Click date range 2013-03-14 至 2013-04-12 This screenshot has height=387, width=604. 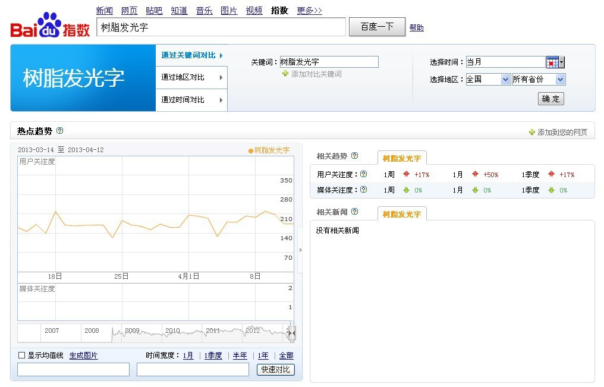[x=61, y=150]
